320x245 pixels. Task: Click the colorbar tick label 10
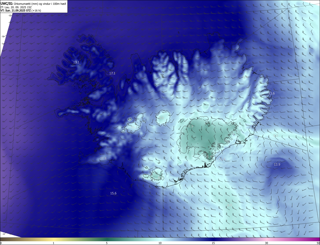(x=160, y=243)
